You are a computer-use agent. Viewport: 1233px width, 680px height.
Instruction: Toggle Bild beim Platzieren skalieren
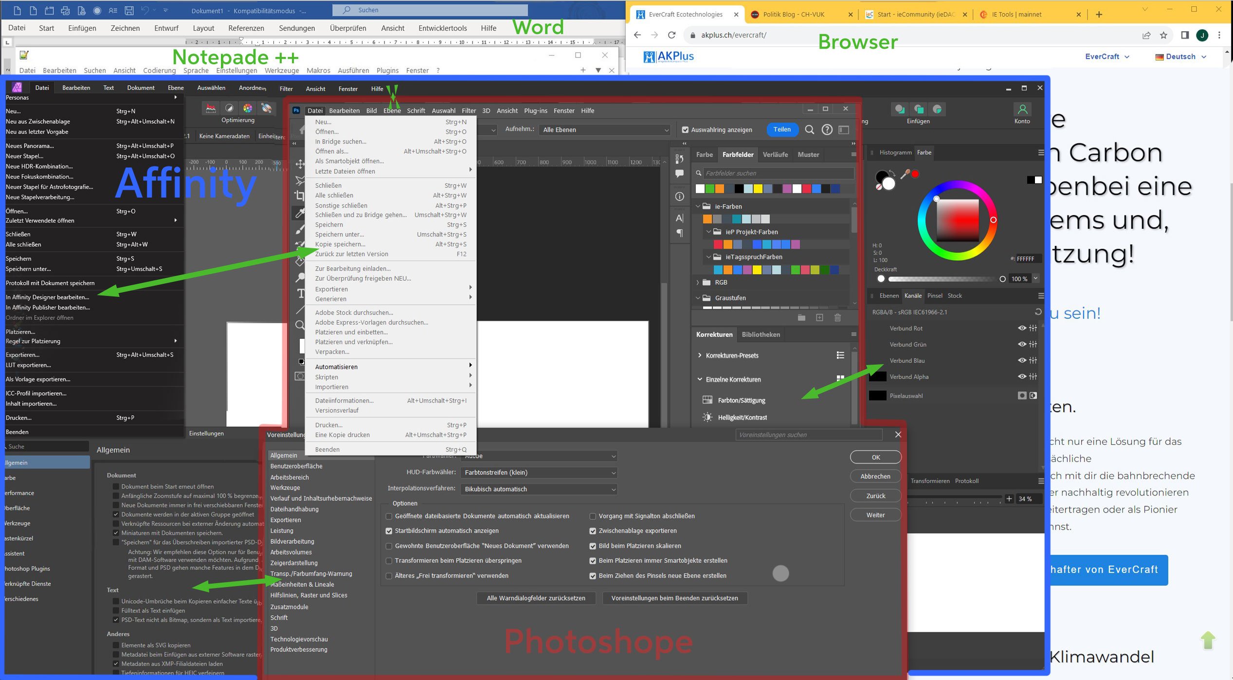(593, 546)
